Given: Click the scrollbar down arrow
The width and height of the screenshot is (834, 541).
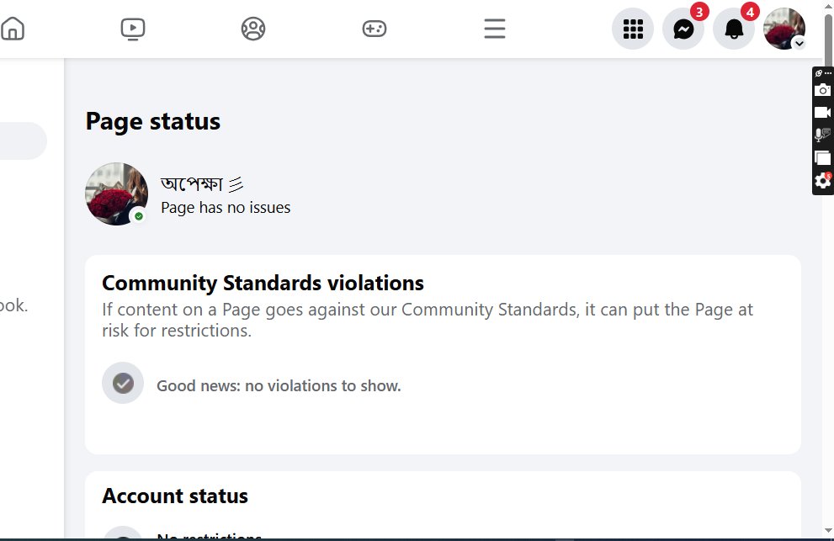Looking at the screenshot, I should pyautogui.click(x=828, y=530).
